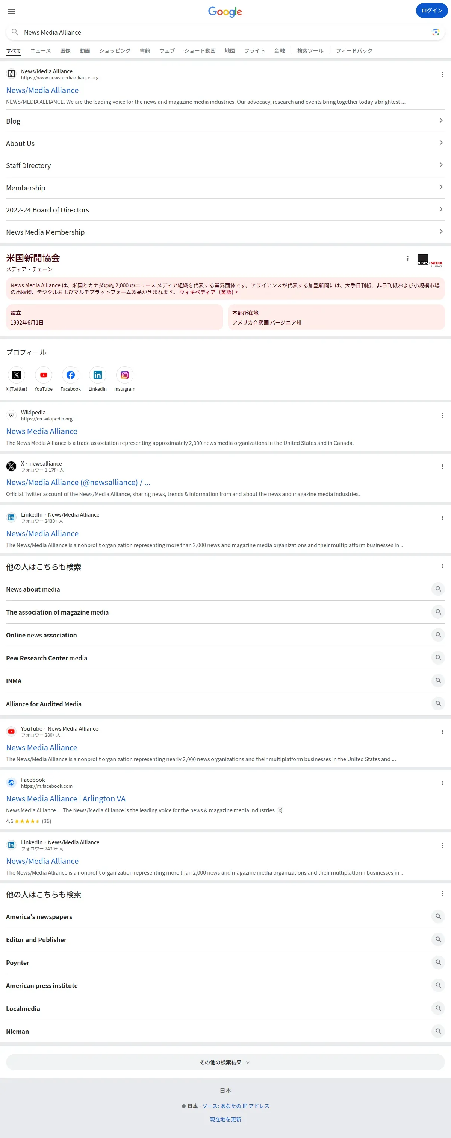Open News/Media Alliance (@newsalliance) result
Viewport: 451px width, 1138px height.
pos(78,483)
